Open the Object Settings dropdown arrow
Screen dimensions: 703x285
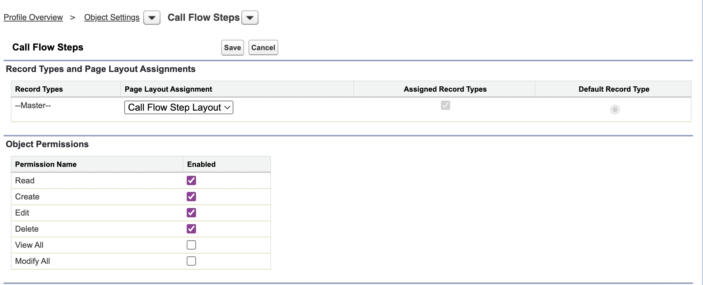pos(152,18)
